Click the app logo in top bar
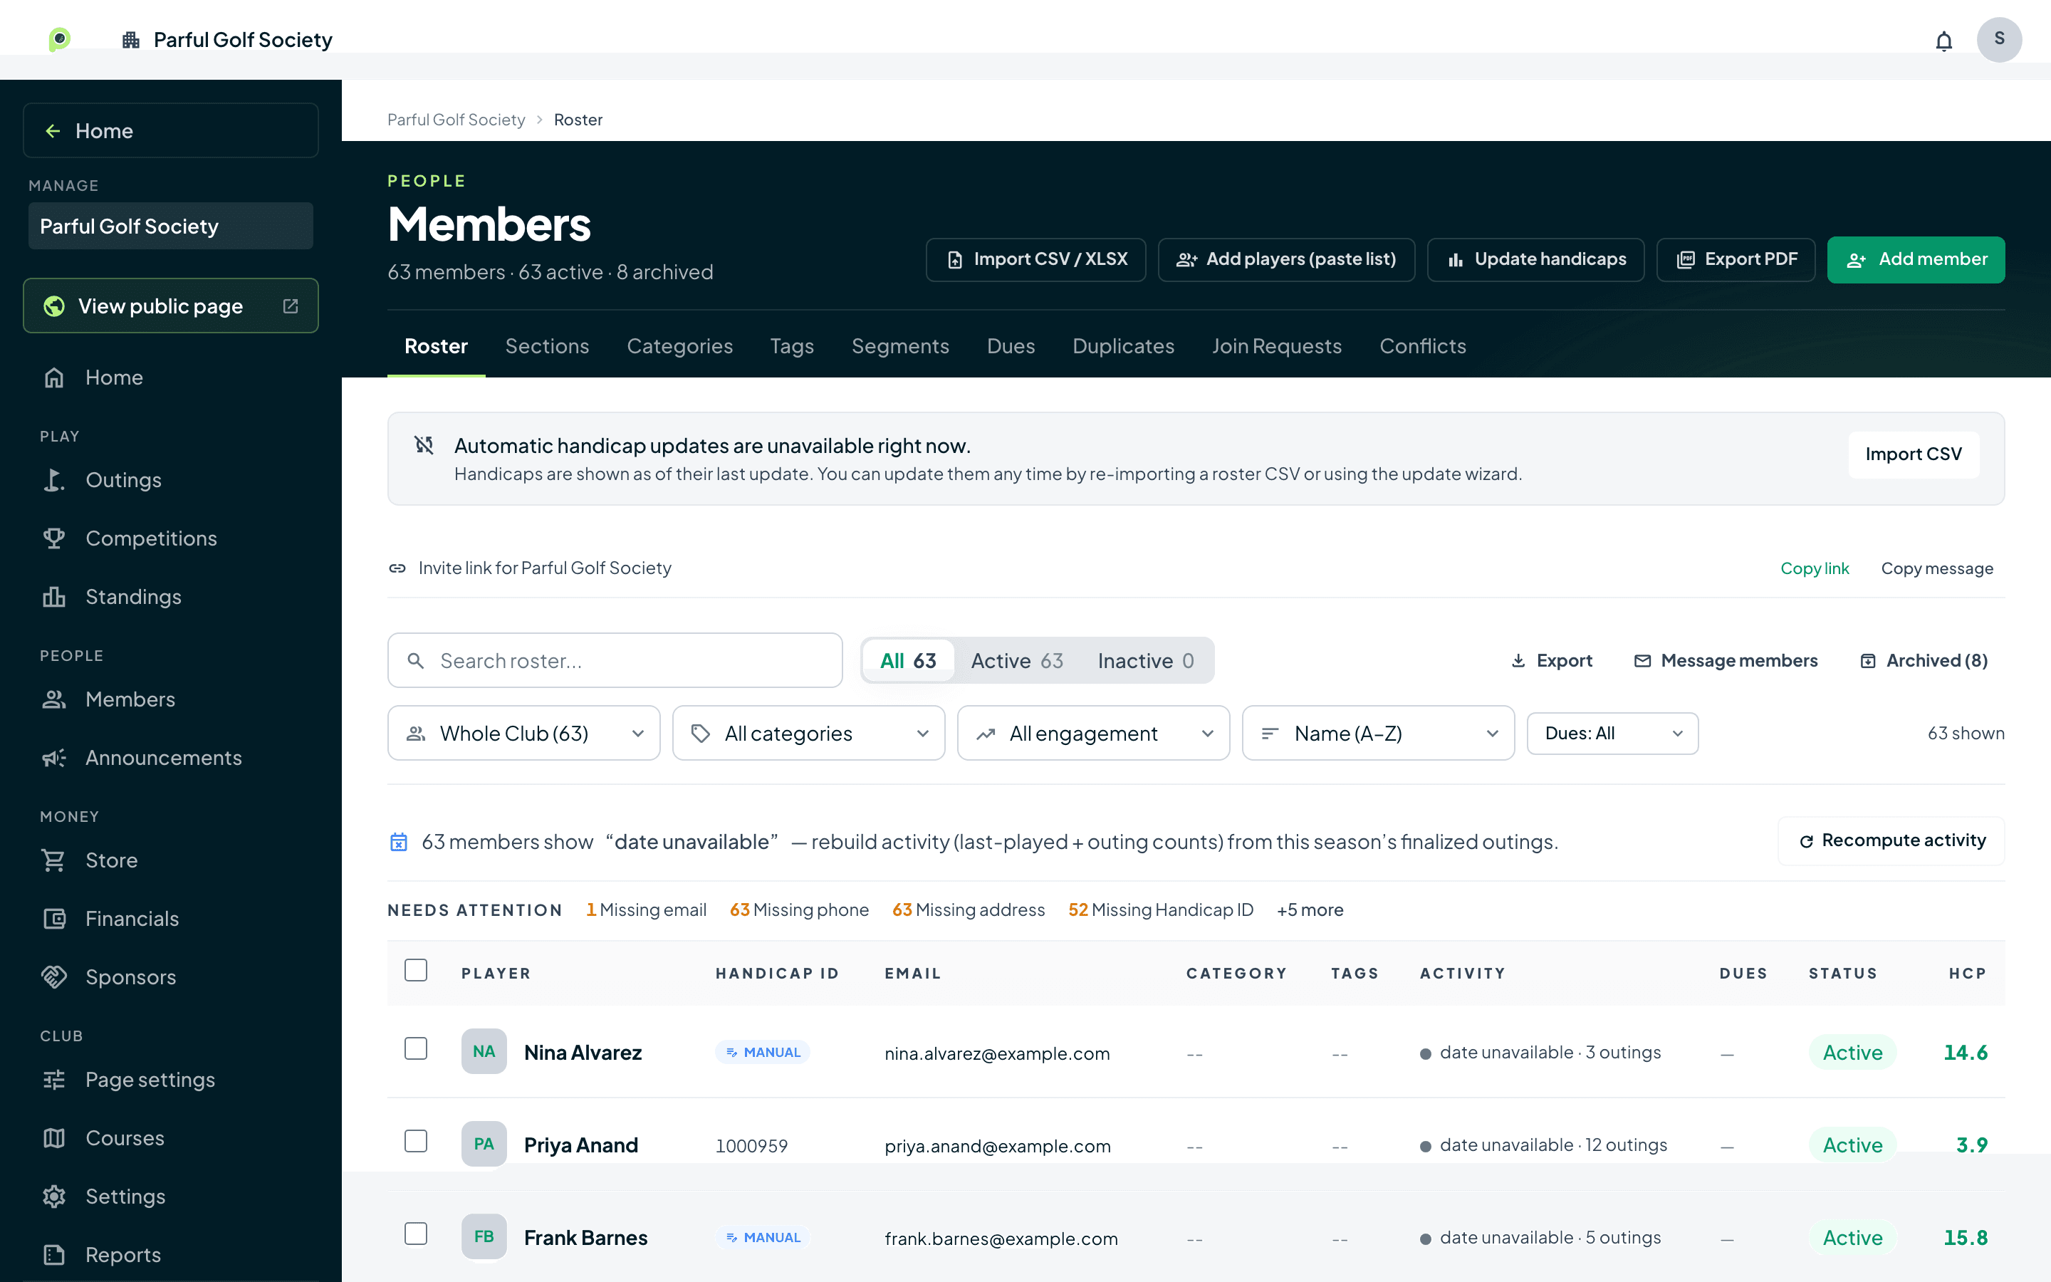 59,39
